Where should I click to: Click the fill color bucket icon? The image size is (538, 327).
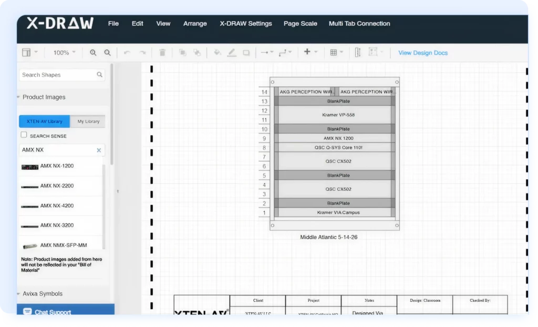[218, 53]
